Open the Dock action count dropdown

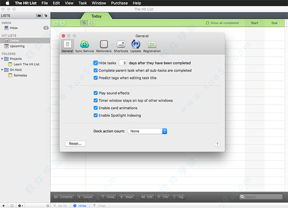tap(147, 131)
